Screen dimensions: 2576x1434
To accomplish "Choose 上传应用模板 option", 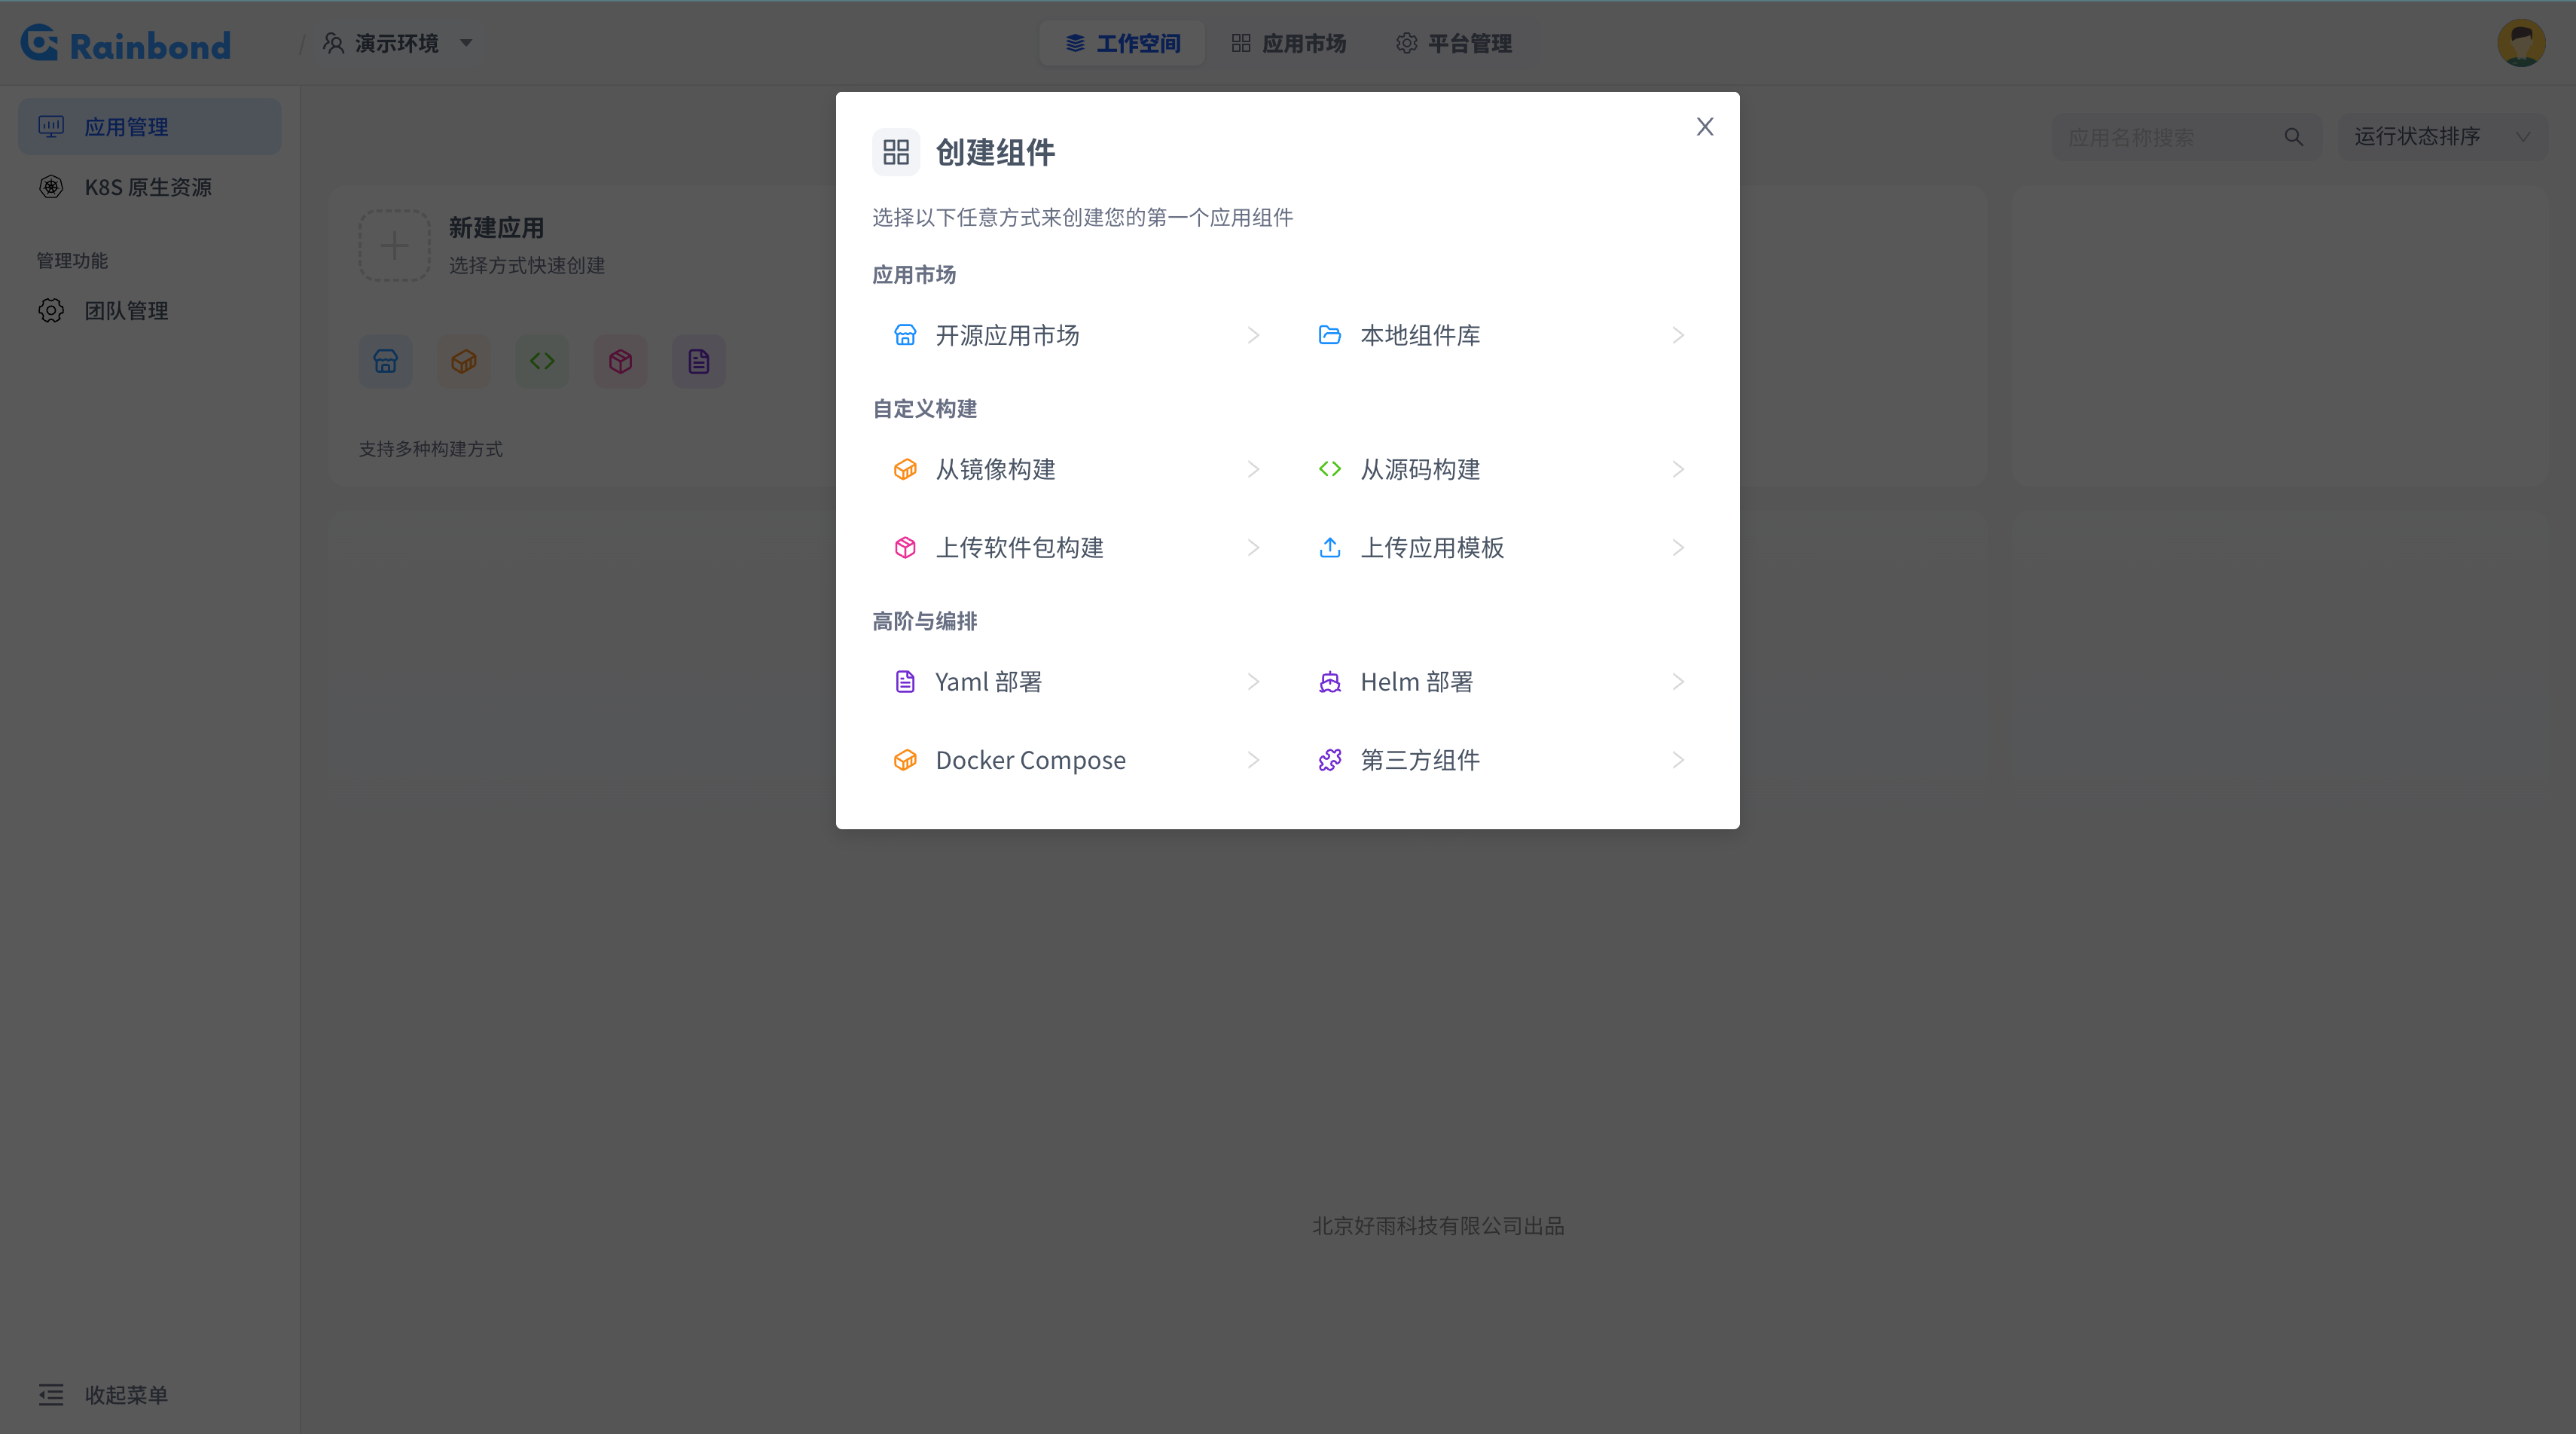I will point(1501,547).
